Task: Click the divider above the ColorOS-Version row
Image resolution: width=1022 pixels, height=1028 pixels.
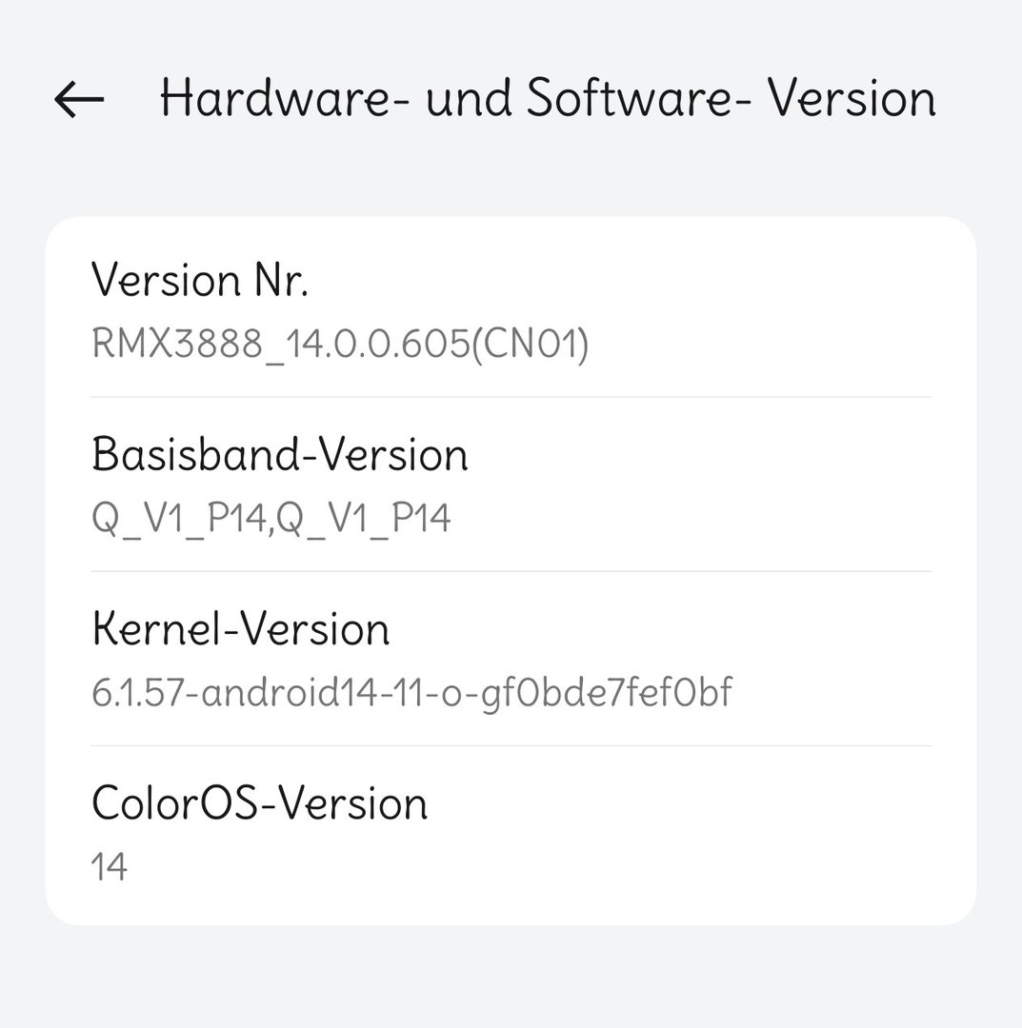Action: click(511, 746)
